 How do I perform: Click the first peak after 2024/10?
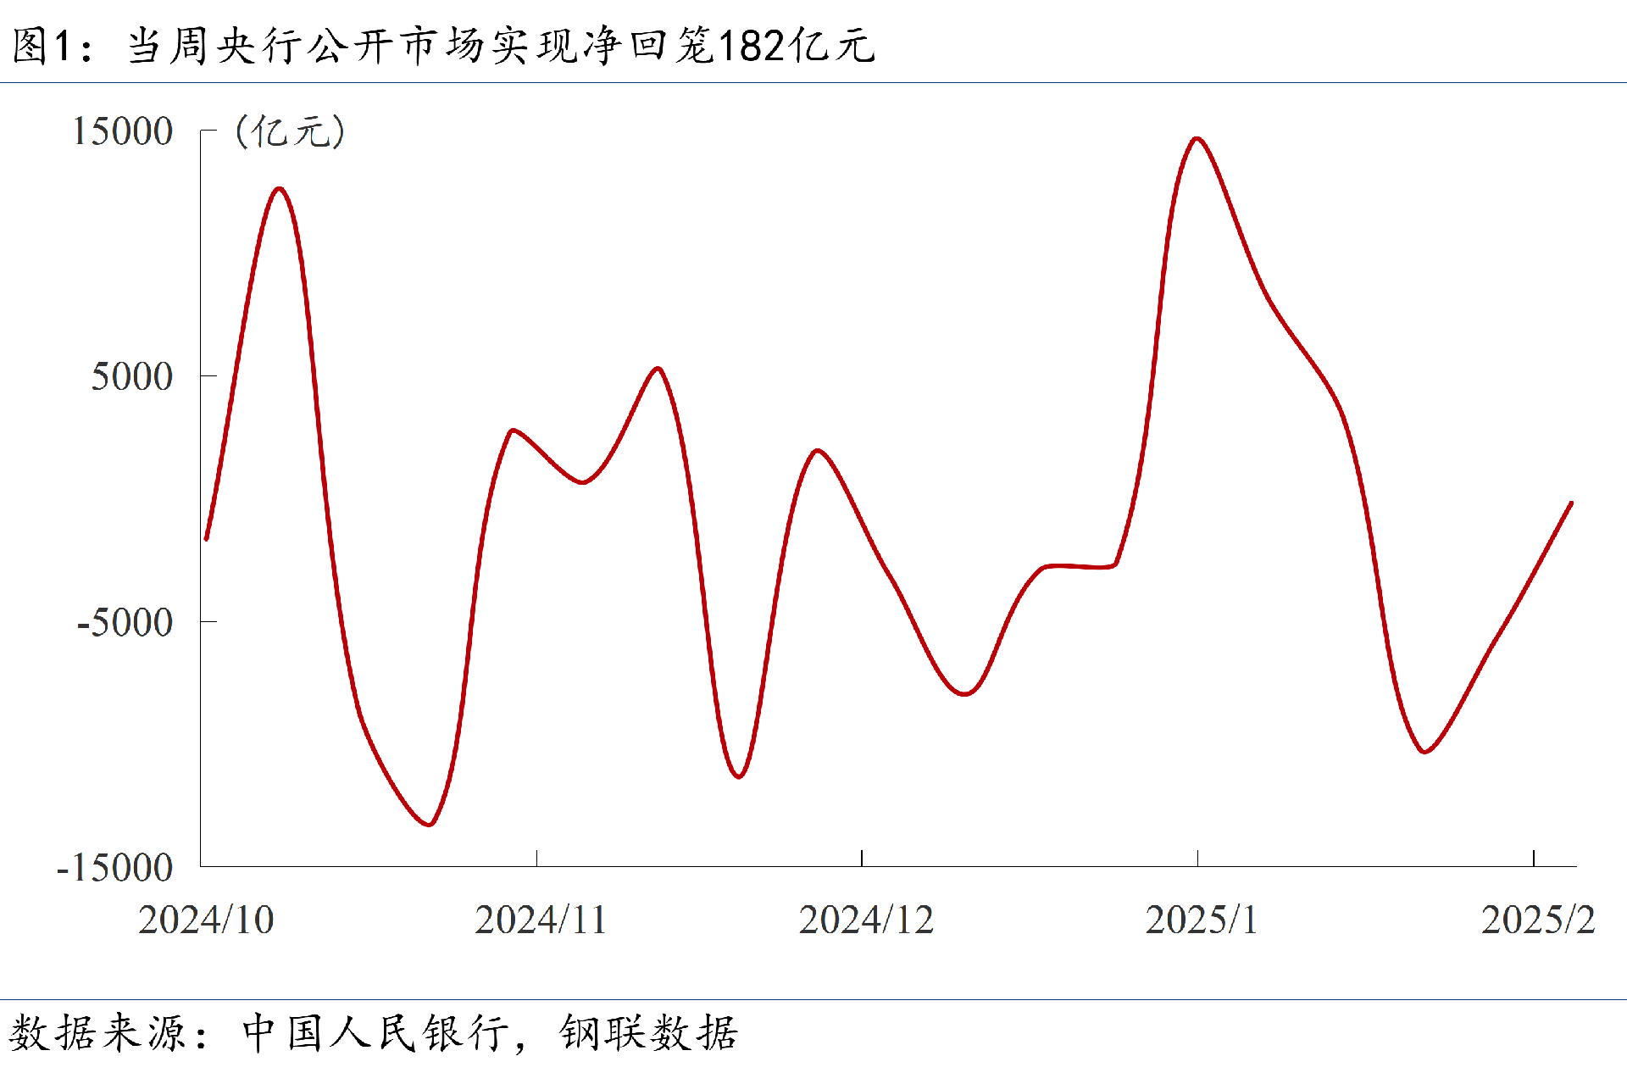click(280, 188)
